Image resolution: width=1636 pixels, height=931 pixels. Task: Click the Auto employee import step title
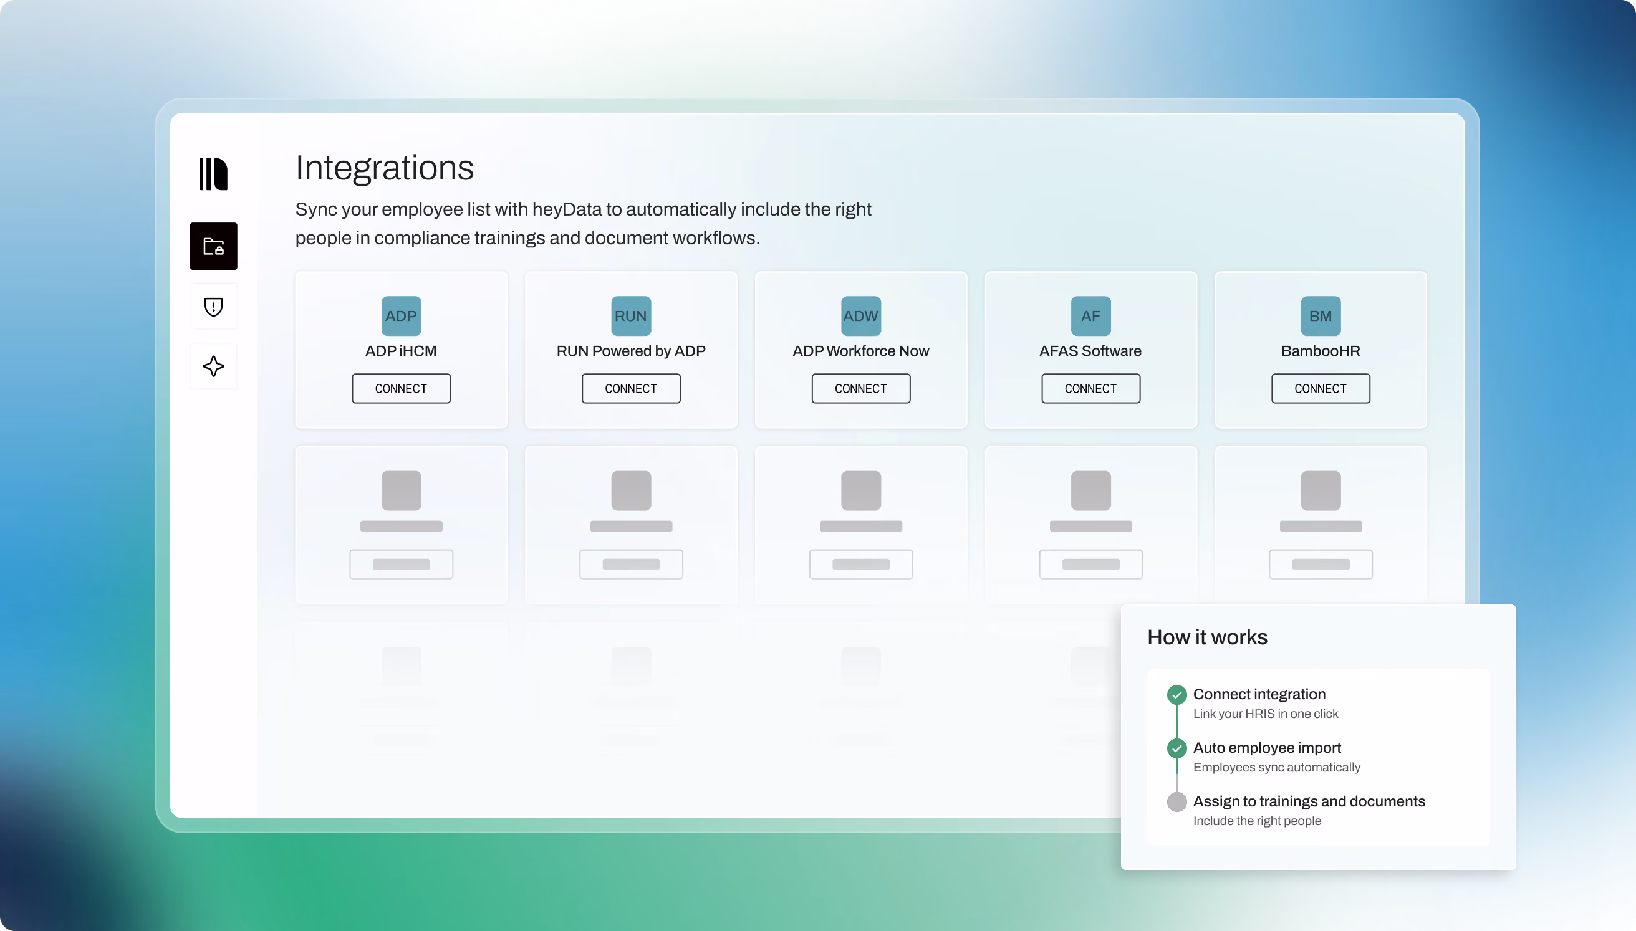coord(1267,748)
